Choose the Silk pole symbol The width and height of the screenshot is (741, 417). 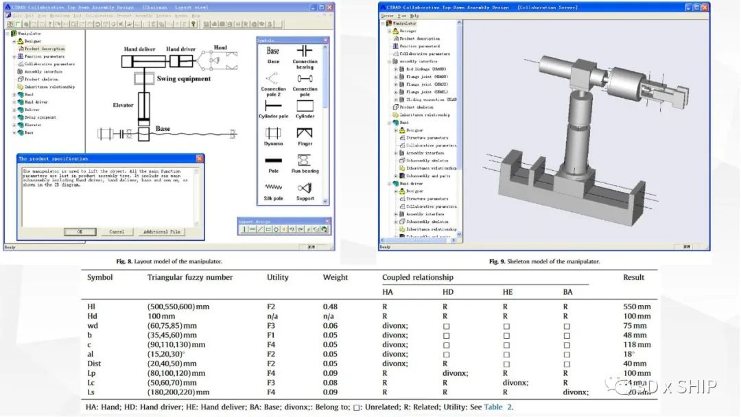tap(273, 192)
